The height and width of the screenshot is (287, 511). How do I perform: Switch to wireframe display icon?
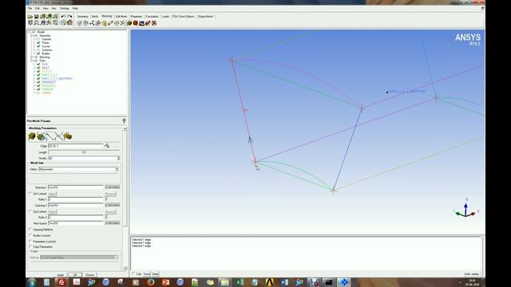click(x=64, y=22)
